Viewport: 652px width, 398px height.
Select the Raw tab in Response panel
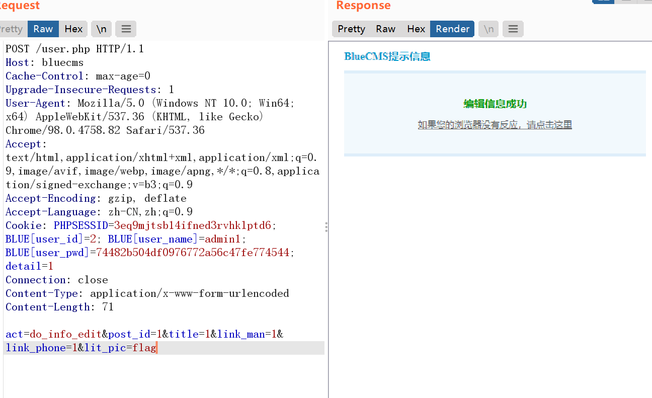tap(386, 29)
